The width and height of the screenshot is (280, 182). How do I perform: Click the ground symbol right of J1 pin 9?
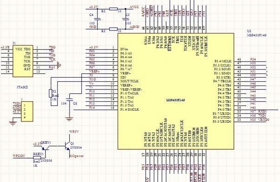[x=59, y=65]
